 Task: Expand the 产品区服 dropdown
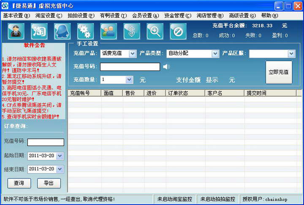tap(291, 54)
